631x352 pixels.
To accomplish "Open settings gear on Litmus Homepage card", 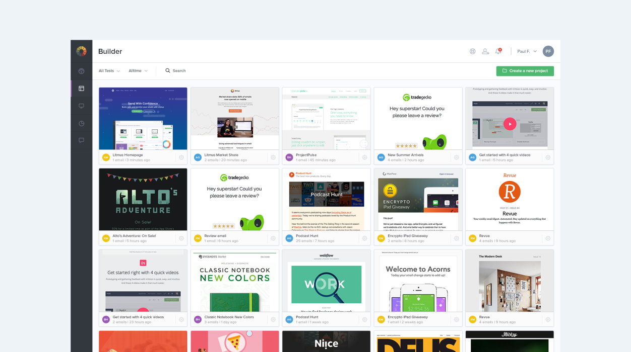I will pyautogui.click(x=181, y=157).
